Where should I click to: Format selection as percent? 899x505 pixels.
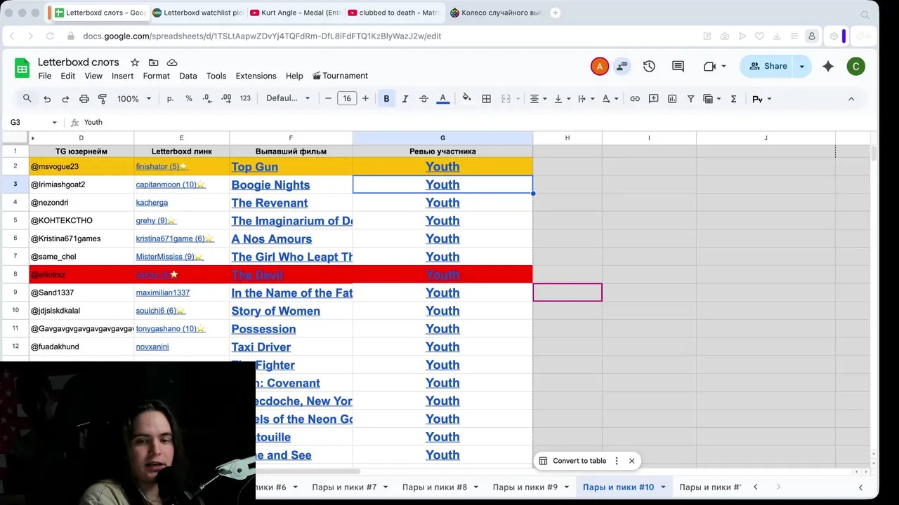[x=189, y=99]
